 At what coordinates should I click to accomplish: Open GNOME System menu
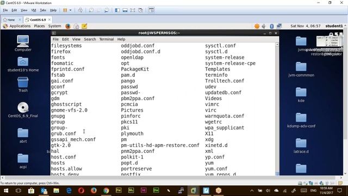[x=54, y=26]
